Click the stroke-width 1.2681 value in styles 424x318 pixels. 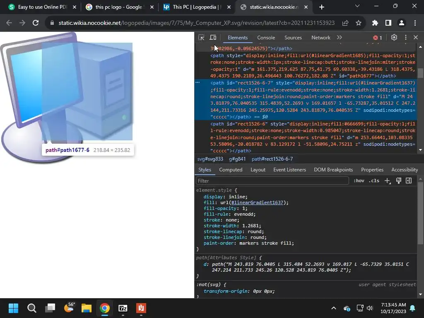251,226
